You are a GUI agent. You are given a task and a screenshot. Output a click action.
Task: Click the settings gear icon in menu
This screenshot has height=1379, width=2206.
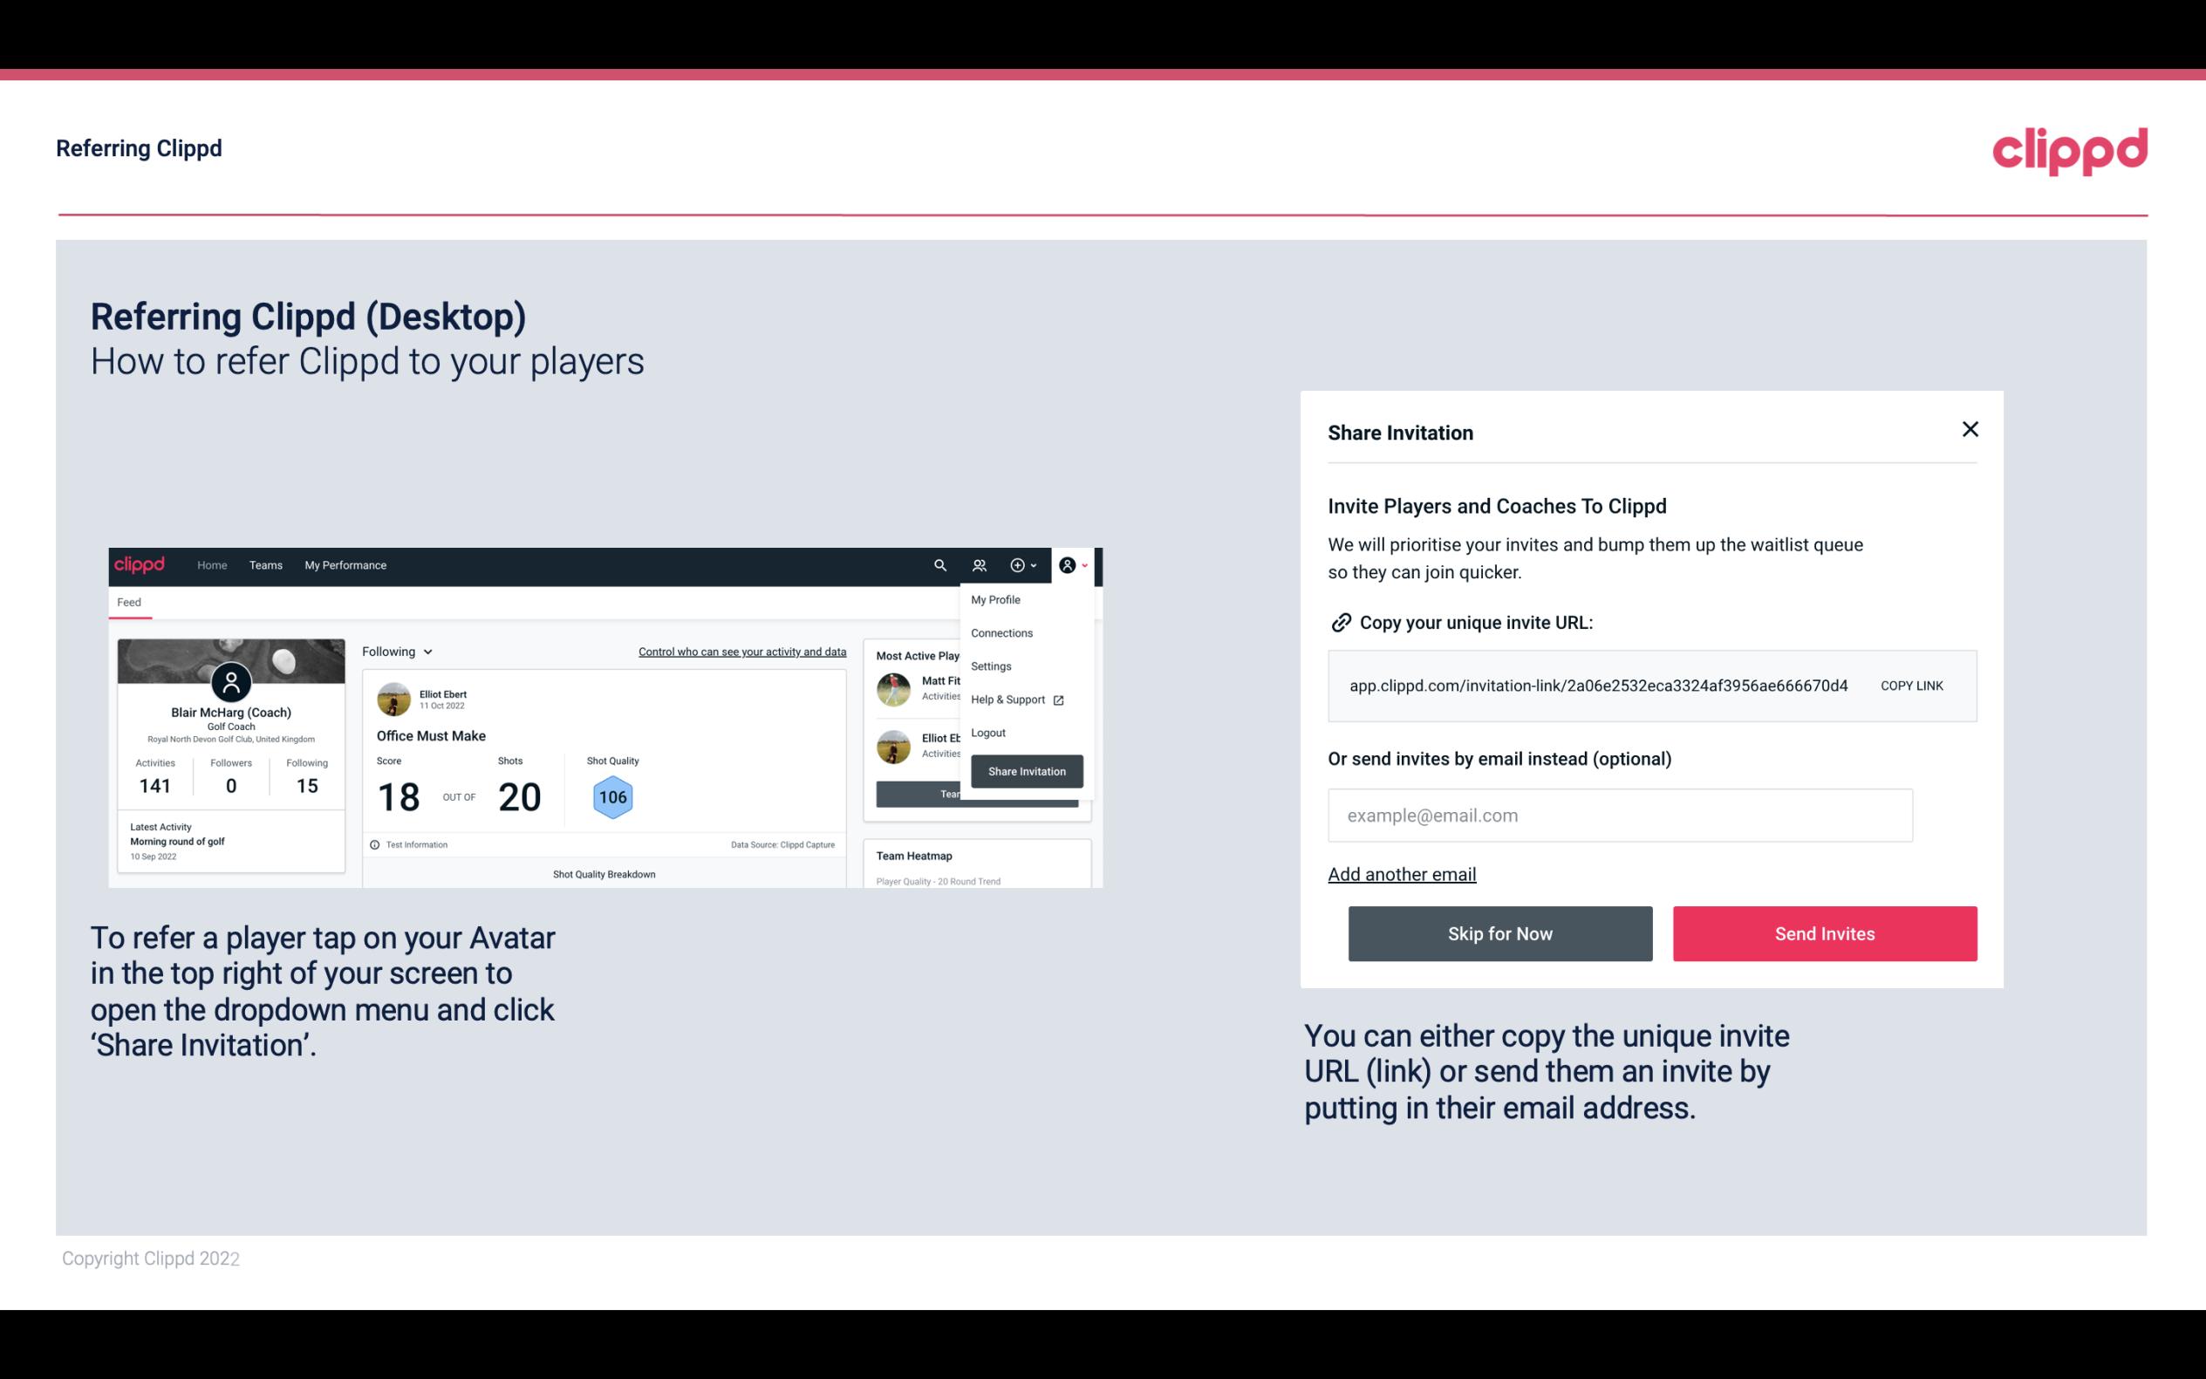tap(987, 666)
